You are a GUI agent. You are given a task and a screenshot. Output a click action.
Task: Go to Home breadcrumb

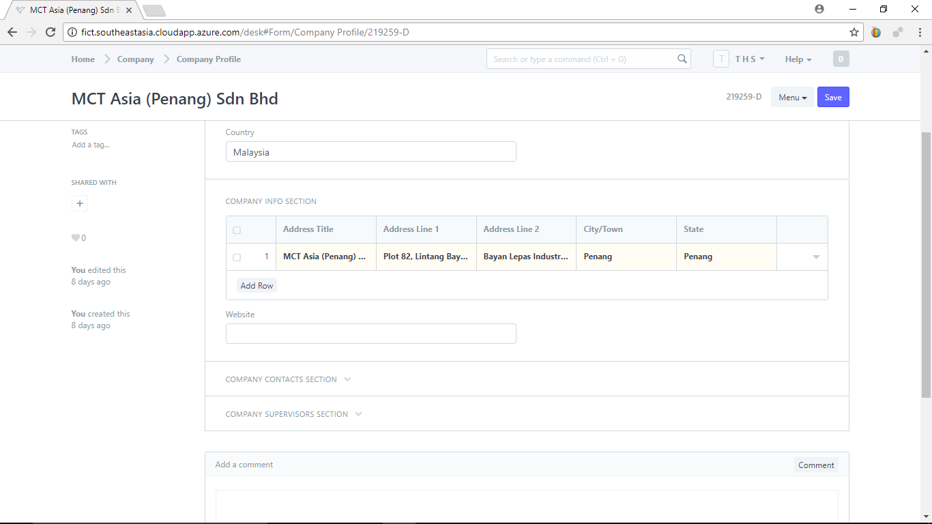83,59
